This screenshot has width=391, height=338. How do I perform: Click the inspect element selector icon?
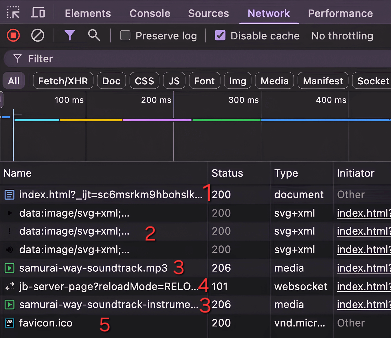coord(13,12)
